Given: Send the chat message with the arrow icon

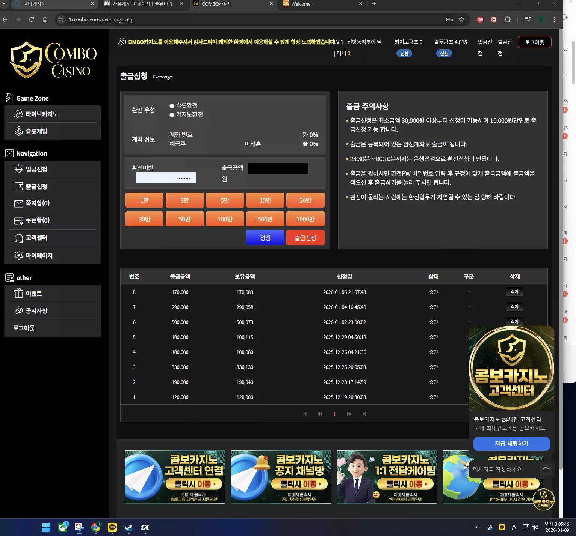Looking at the screenshot, I should (x=546, y=469).
